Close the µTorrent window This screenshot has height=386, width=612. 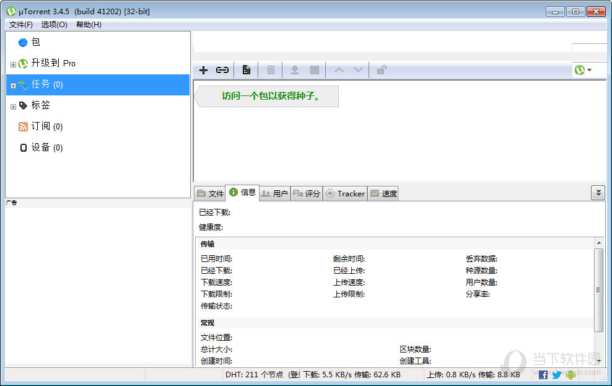(x=596, y=11)
